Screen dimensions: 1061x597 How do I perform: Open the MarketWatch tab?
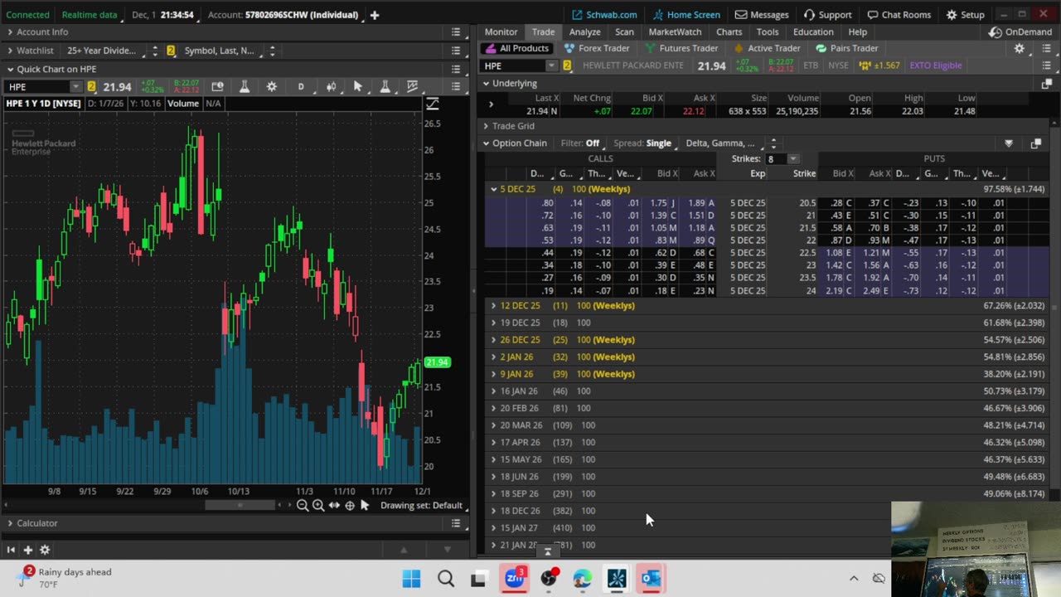[675, 32]
